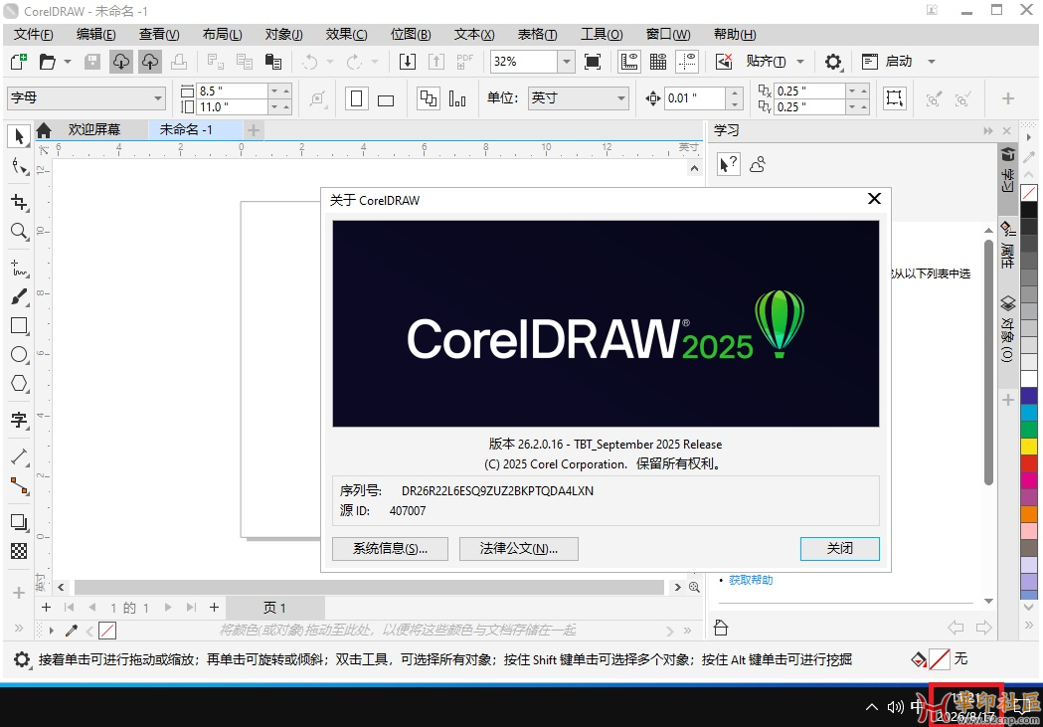Pick the yellow swatch in color palette

(x=1029, y=447)
